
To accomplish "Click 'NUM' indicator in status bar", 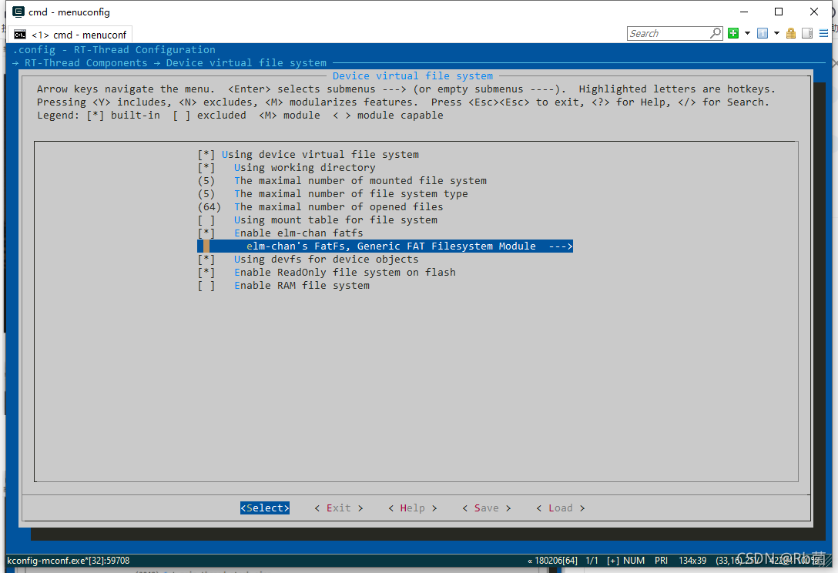I will click(x=634, y=561).
